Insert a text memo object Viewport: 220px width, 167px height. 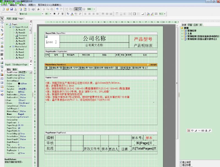pos(2,59)
